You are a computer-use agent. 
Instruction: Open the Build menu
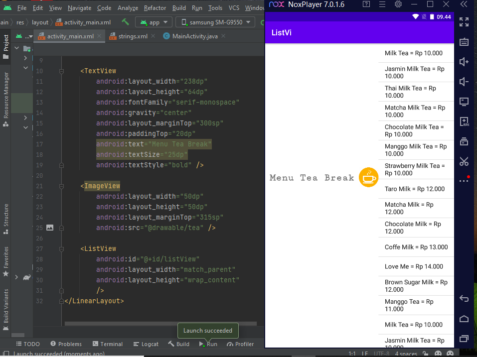click(x=179, y=8)
